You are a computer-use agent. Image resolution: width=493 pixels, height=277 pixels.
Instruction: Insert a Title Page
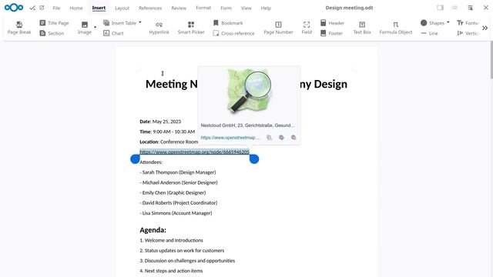point(54,23)
